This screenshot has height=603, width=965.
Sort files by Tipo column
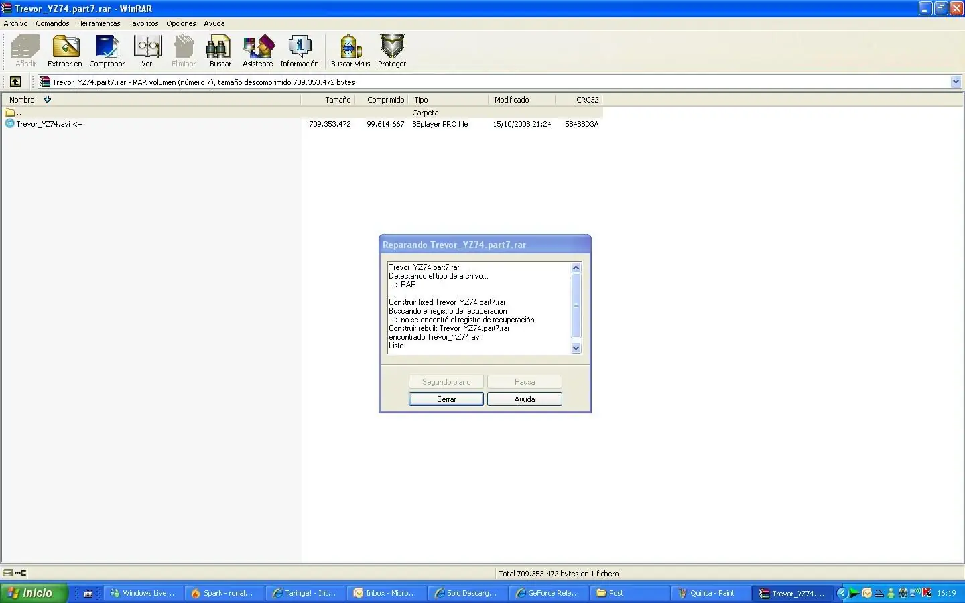(448, 100)
